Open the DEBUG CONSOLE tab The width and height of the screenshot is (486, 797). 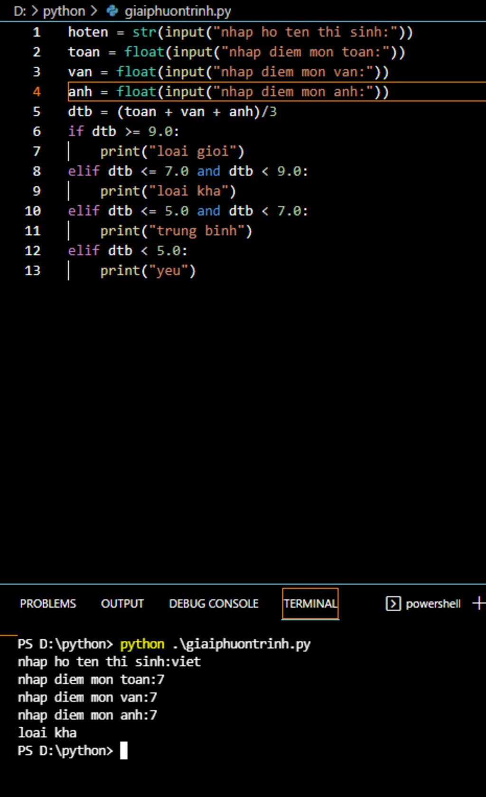coord(214,603)
